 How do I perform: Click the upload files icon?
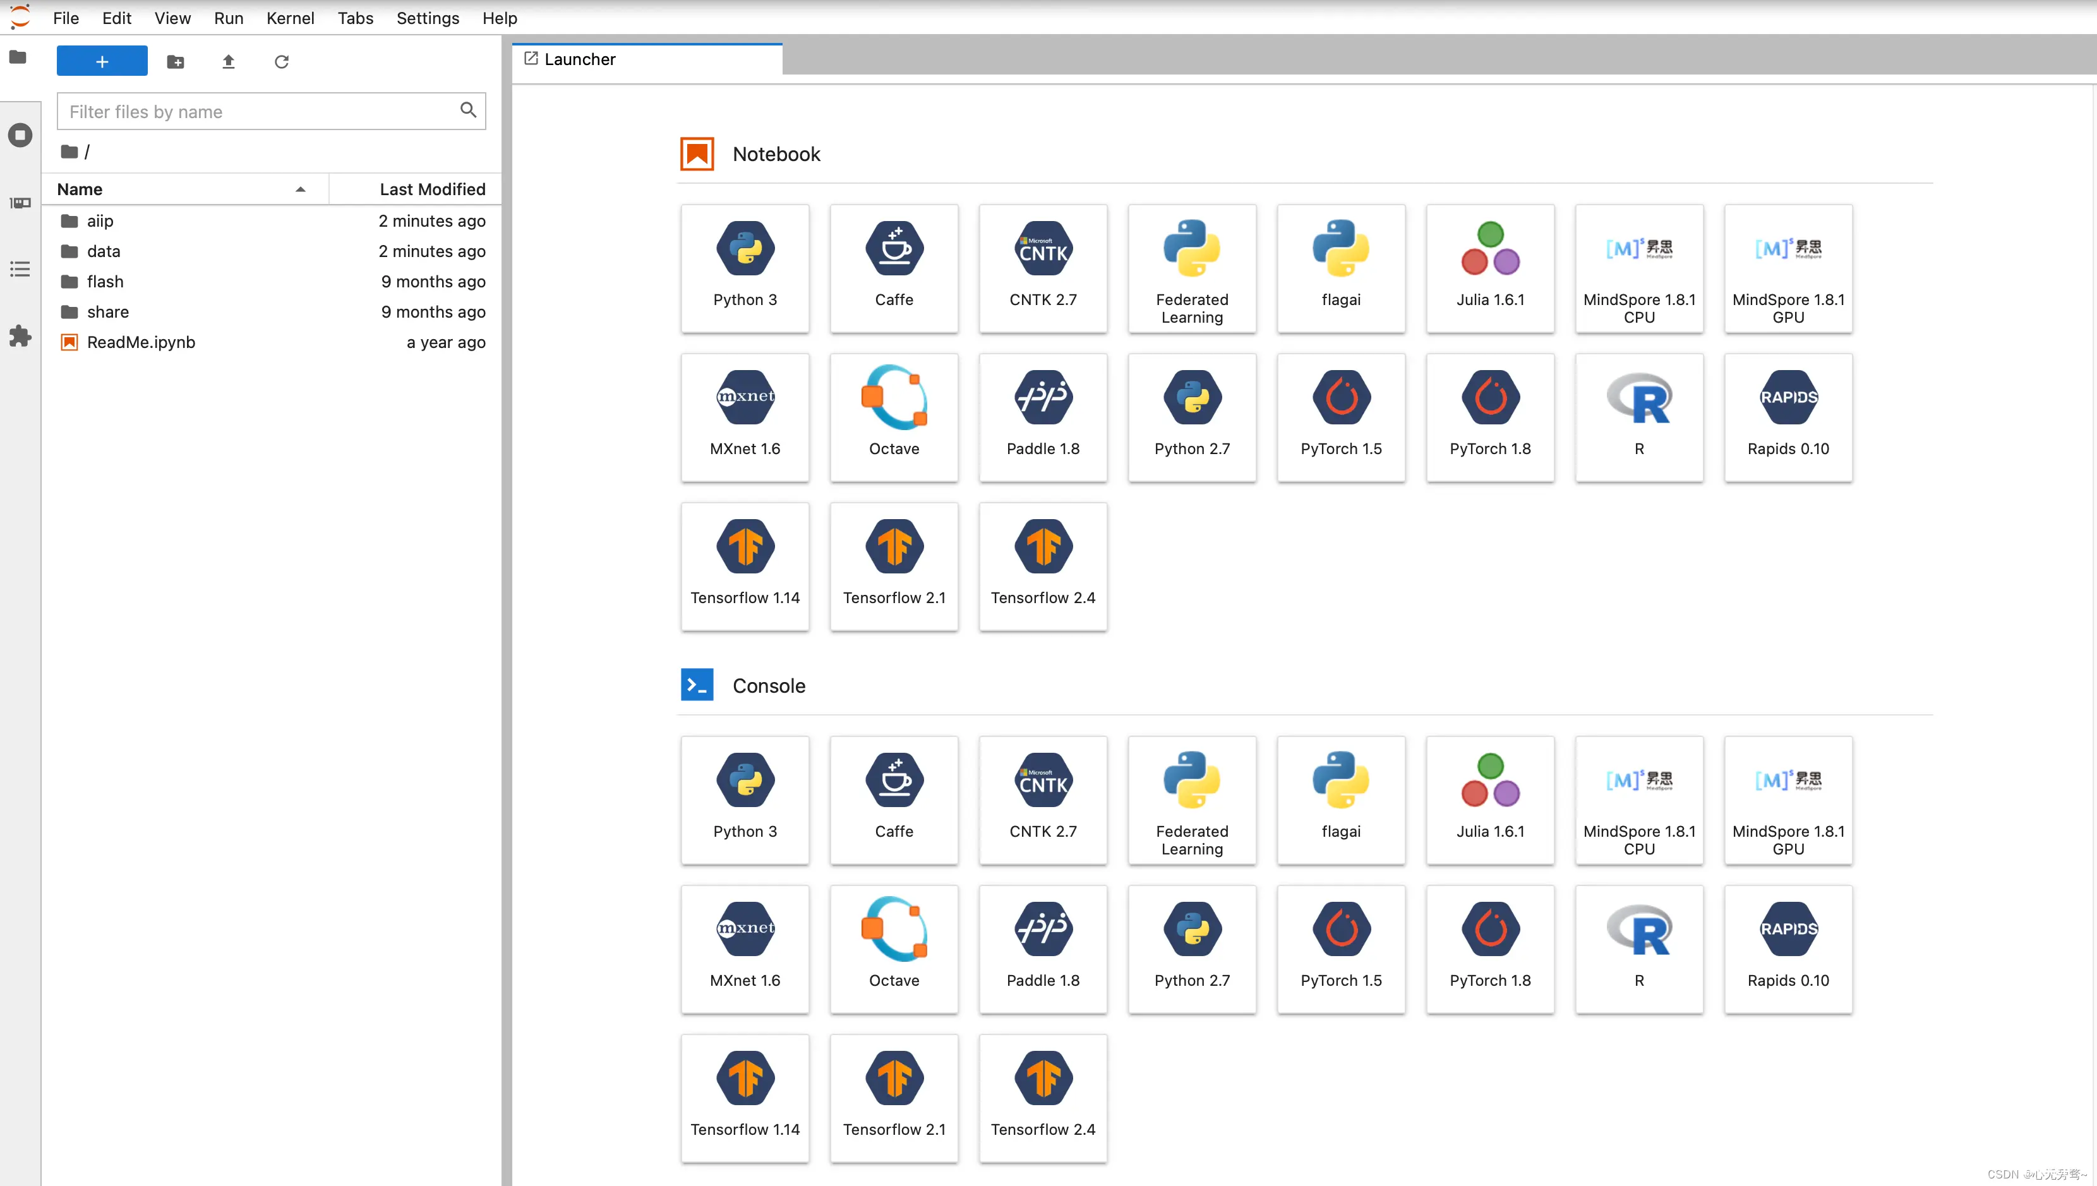(x=228, y=62)
